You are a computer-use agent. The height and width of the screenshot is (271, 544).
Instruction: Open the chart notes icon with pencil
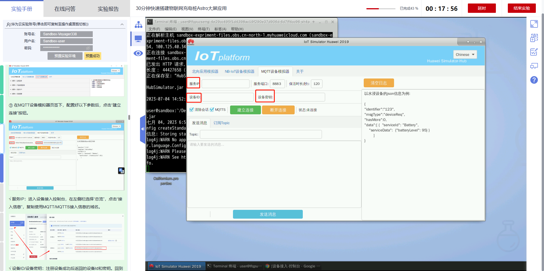click(534, 52)
